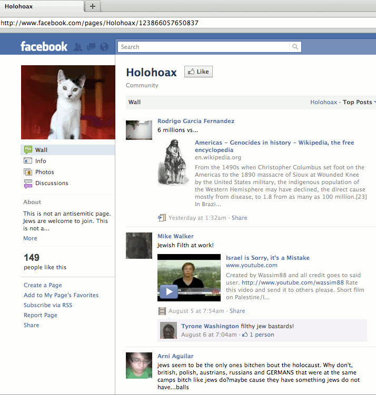
Task: Click the link post icon beside Yesterday timestamp
Action: [162, 218]
